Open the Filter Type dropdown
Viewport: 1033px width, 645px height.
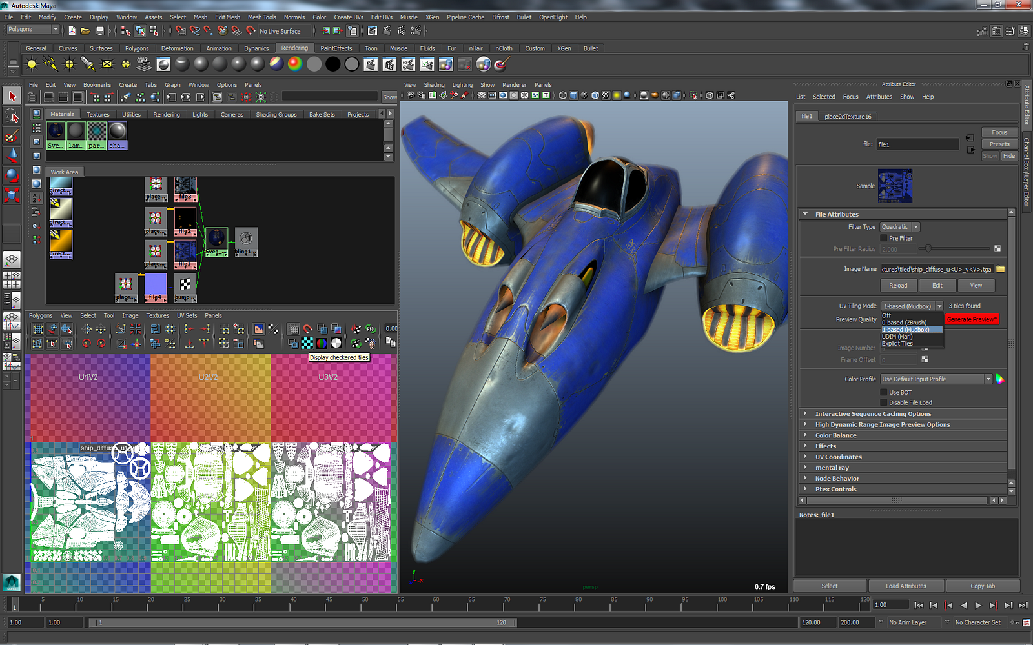pyautogui.click(x=900, y=227)
